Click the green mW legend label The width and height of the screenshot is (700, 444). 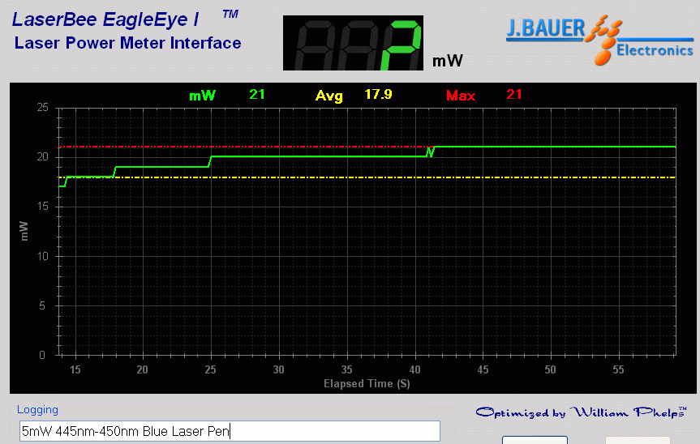202,96
